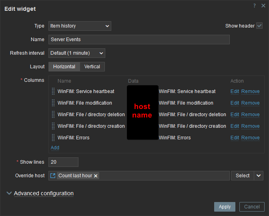Screen dimensions: 269x216
Task: Click the 'WinFIM: Errors' data text
Action: click(x=175, y=138)
